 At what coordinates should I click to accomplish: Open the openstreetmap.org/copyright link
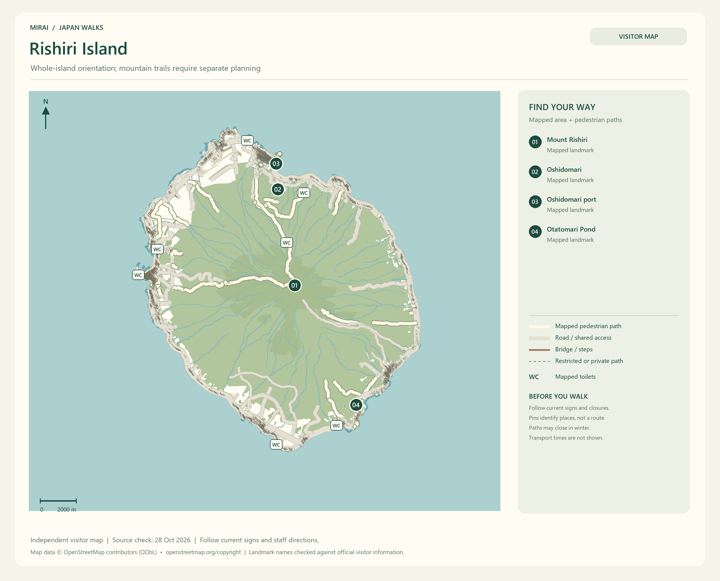point(203,552)
